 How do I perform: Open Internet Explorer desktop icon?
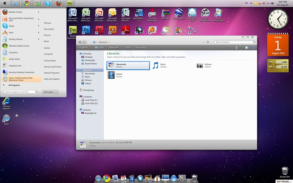pyautogui.click(x=7, y=103)
